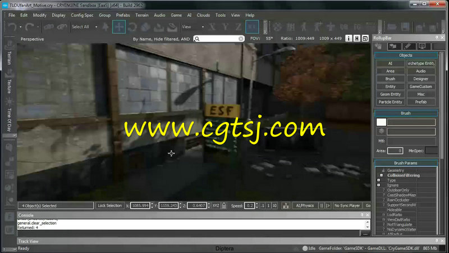The image size is (449, 253).
Task: Open the Modify menu
Action: tap(39, 15)
